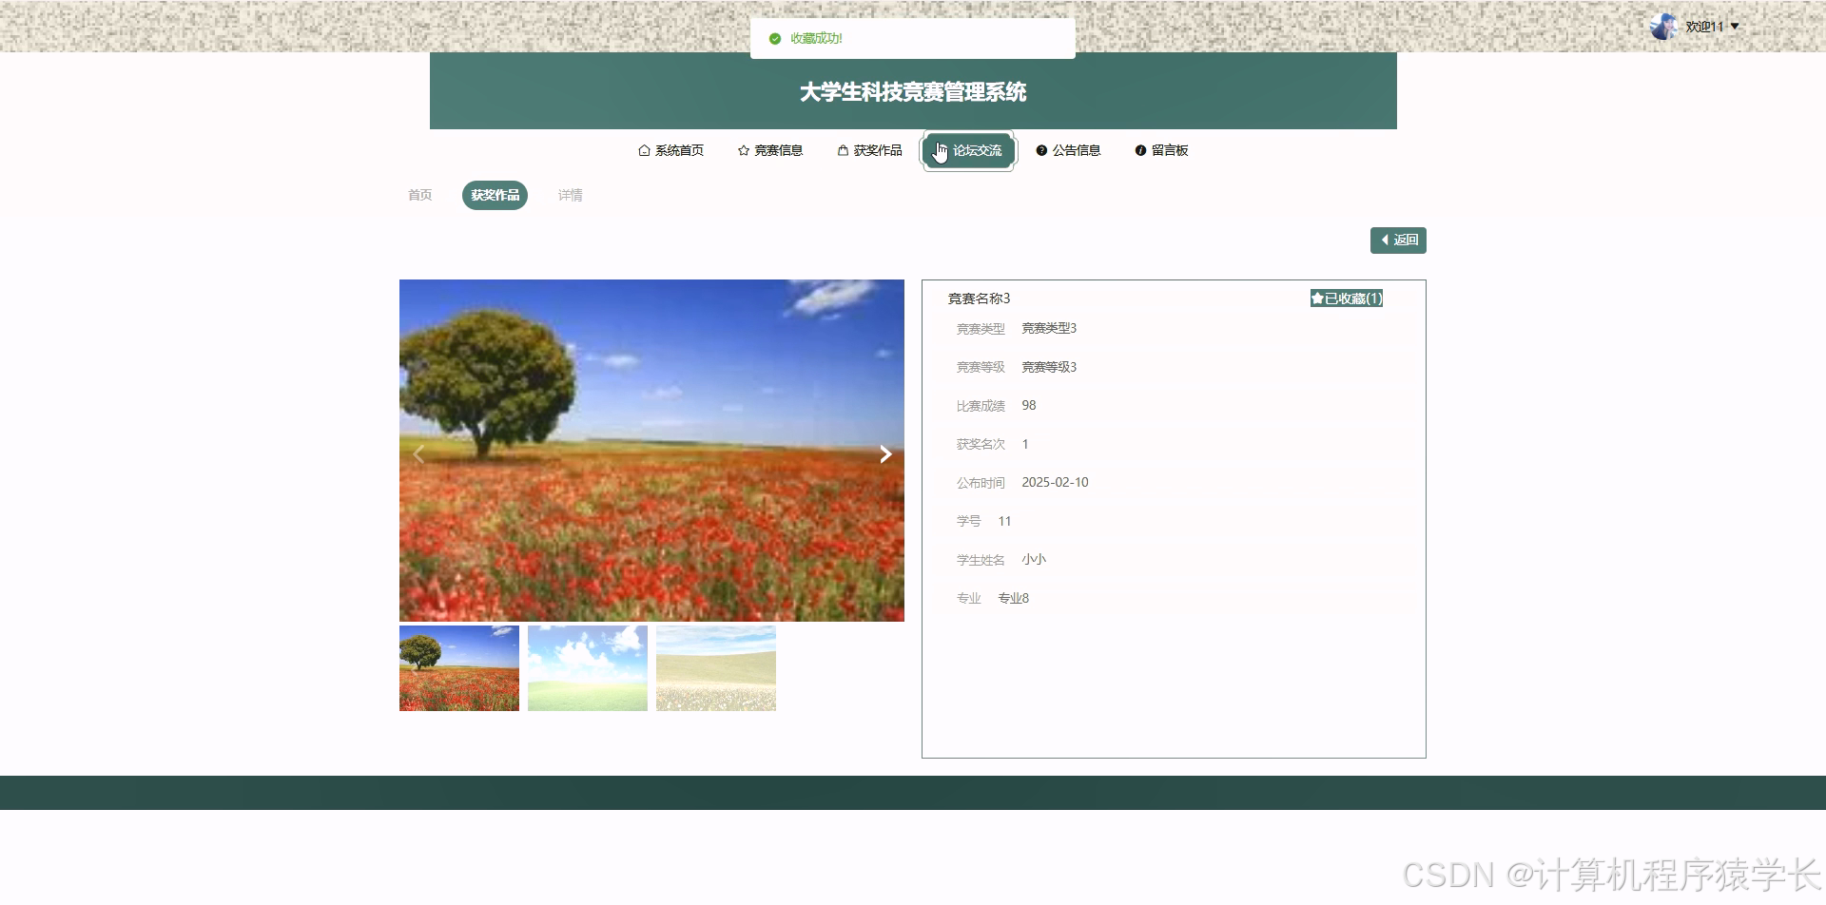
Task: Click the 返回 button
Action: (x=1398, y=241)
